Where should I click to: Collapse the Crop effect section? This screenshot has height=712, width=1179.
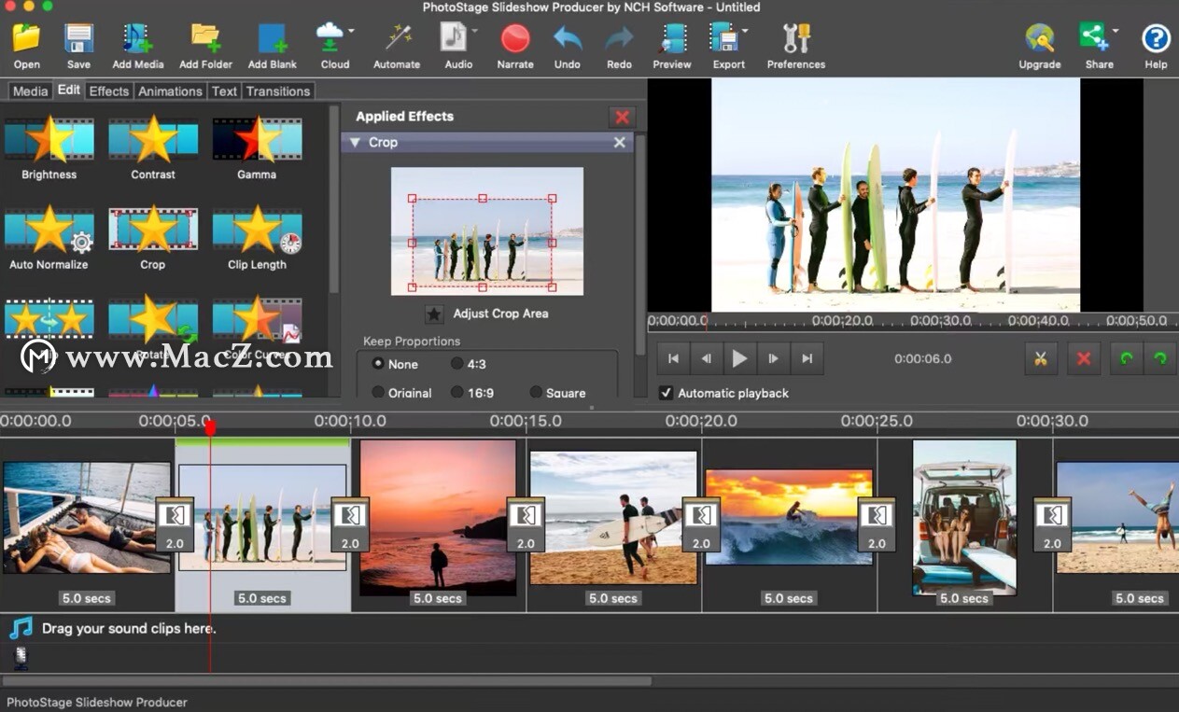[x=355, y=143]
